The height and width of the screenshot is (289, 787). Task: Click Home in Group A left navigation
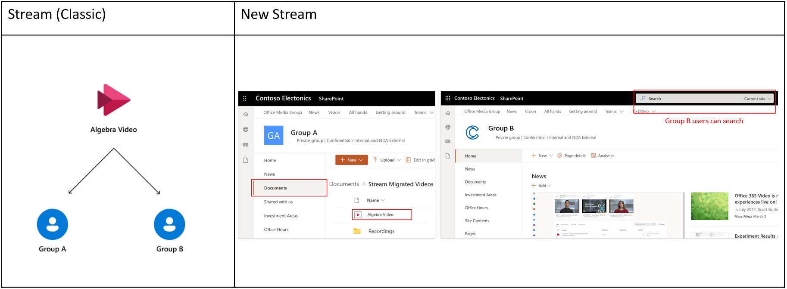[270, 160]
